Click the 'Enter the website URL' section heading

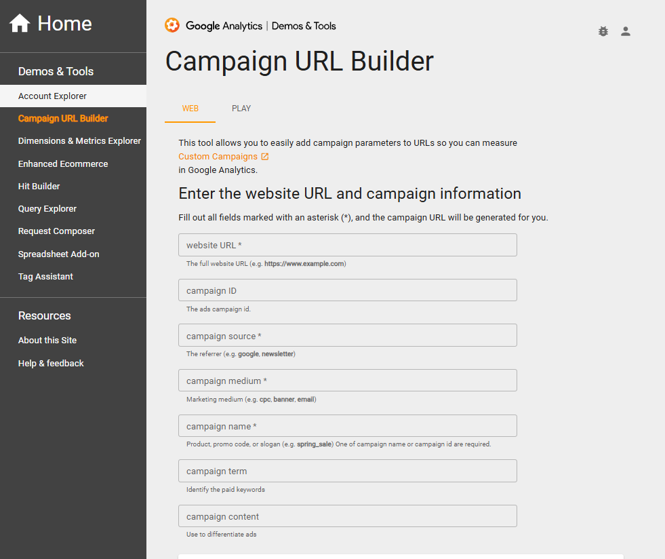(x=350, y=193)
